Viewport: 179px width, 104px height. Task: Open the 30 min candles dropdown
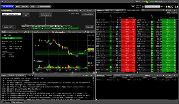pyautogui.click(x=59, y=32)
